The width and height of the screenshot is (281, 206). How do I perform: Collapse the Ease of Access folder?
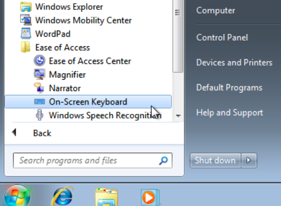coord(63,47)
